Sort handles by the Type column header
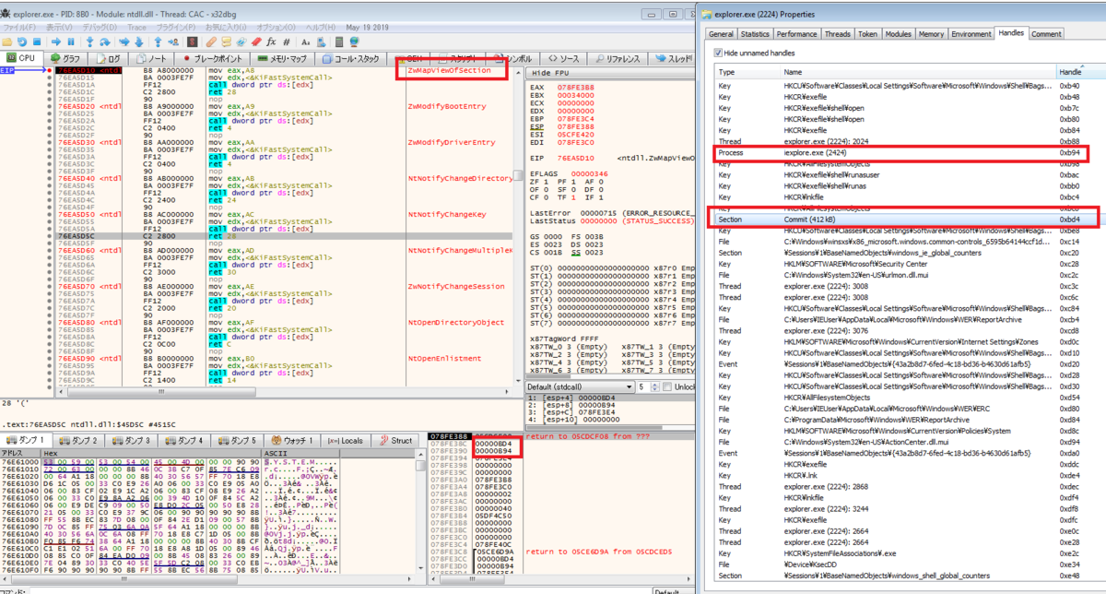The image size is (1106, 594). [x=724, y=71]
